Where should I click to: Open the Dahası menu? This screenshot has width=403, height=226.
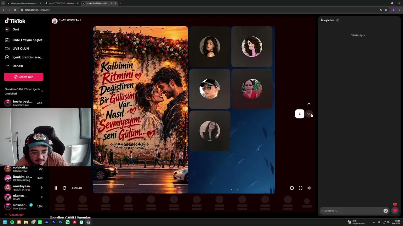tap(14, 66)
